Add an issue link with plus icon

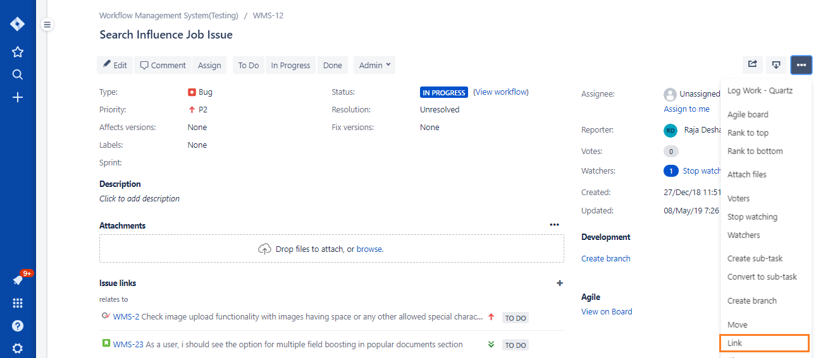(560, 283)
